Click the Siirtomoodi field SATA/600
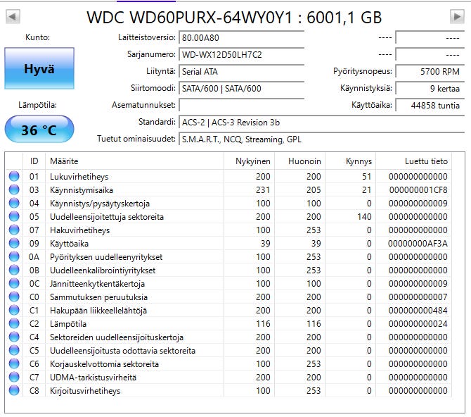The width and height of the screenshot is (471, 417). point(242,88)
